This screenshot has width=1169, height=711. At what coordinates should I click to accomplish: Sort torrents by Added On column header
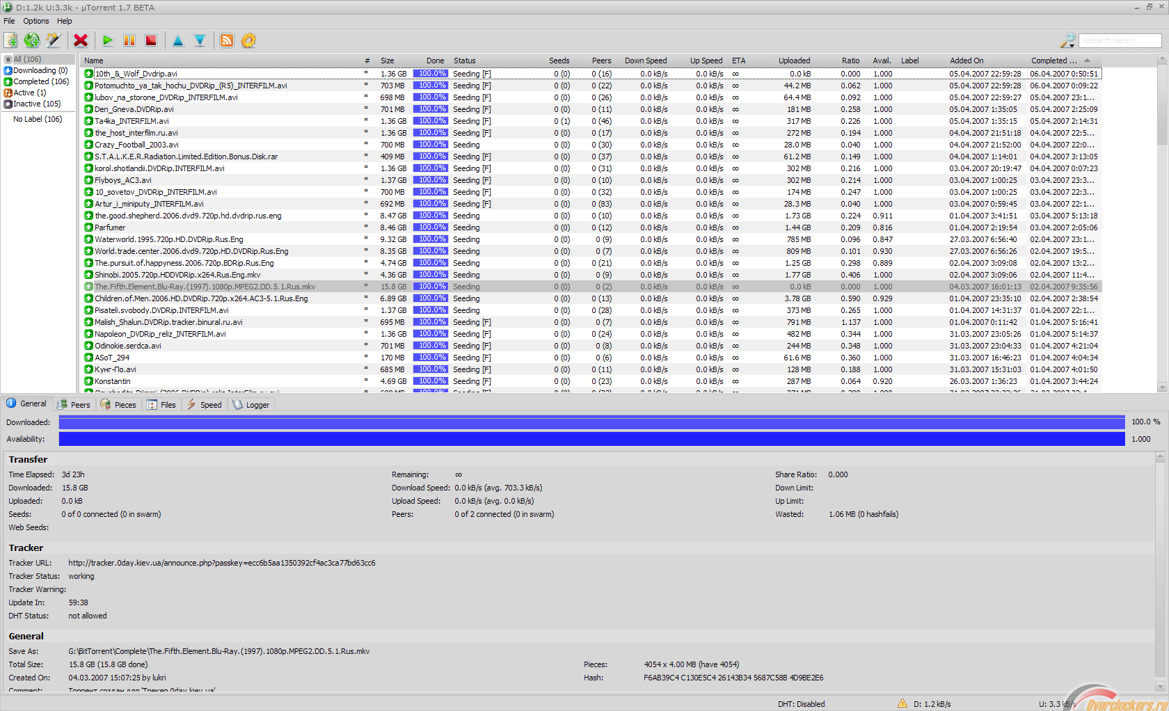point(987,61)
